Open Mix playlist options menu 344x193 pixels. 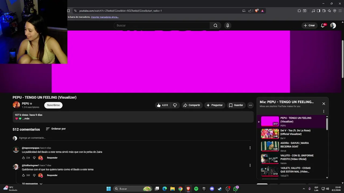(x=324, y=111)
